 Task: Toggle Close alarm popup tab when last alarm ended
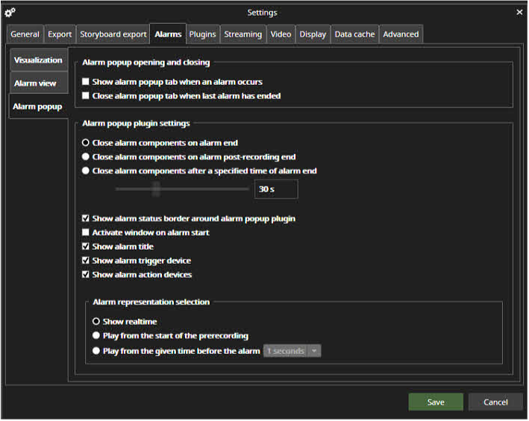click(86, 96)
